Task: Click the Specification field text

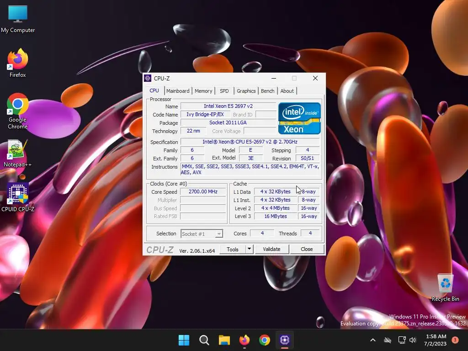Action: (x=250, y=142)
